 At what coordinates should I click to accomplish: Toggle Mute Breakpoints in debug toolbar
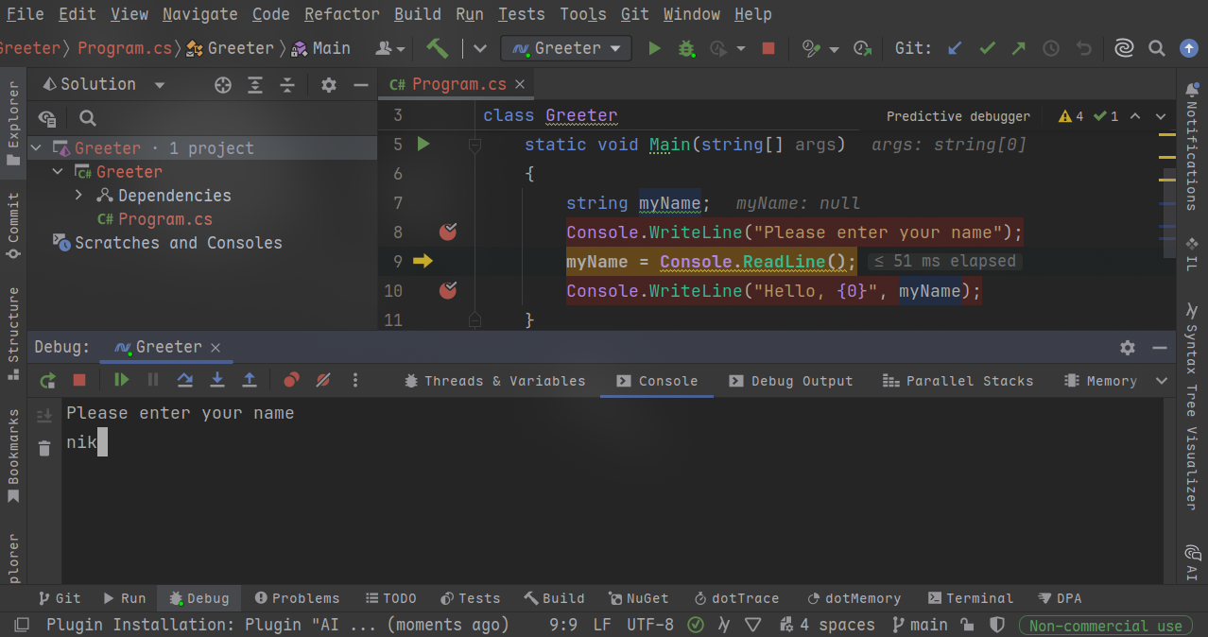click(323, 380)
